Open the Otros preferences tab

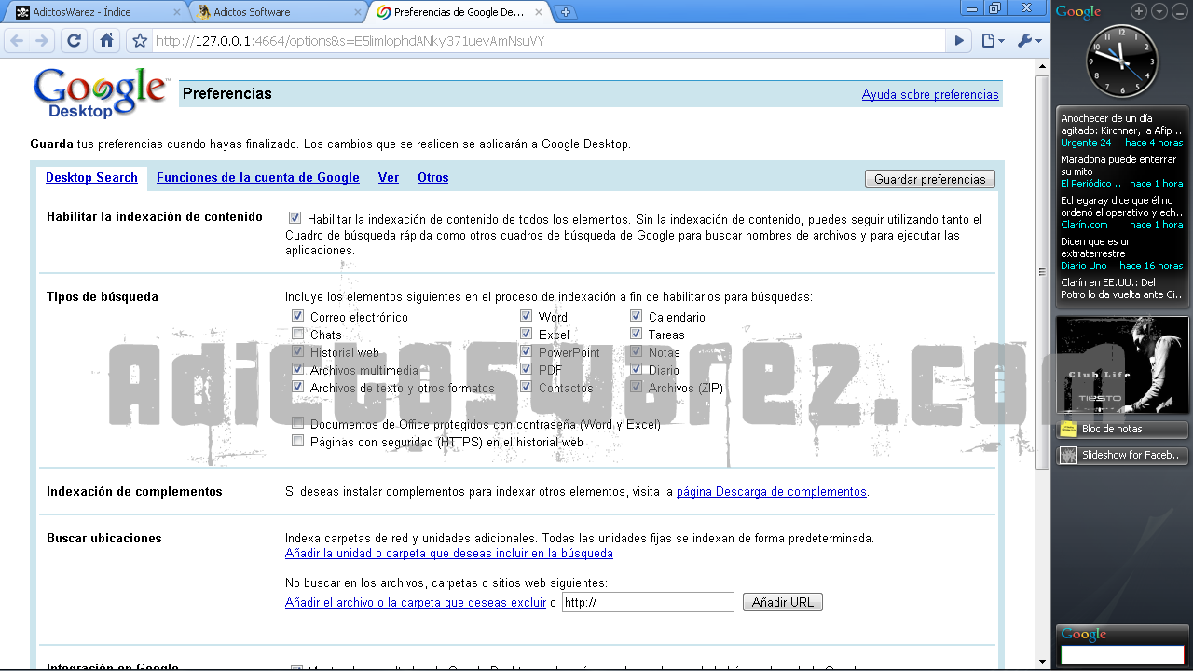tap(433, 178)
